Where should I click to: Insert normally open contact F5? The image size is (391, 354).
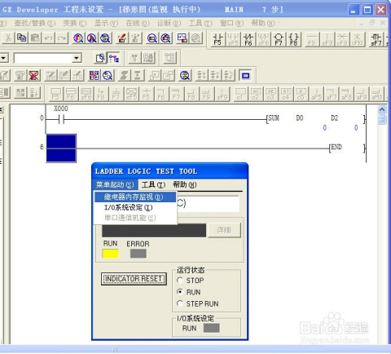click(217, 39)
